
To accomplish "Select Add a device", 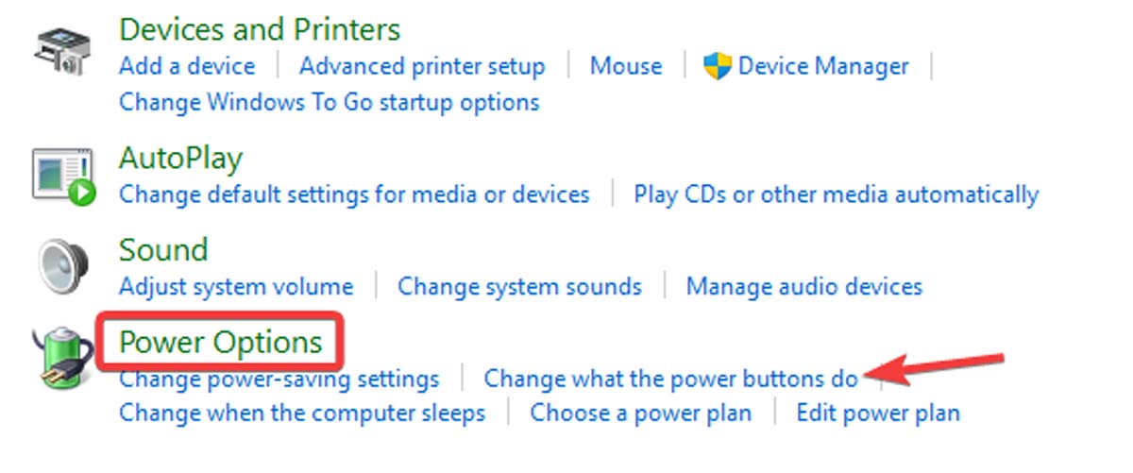I will [x=187, y=66].
